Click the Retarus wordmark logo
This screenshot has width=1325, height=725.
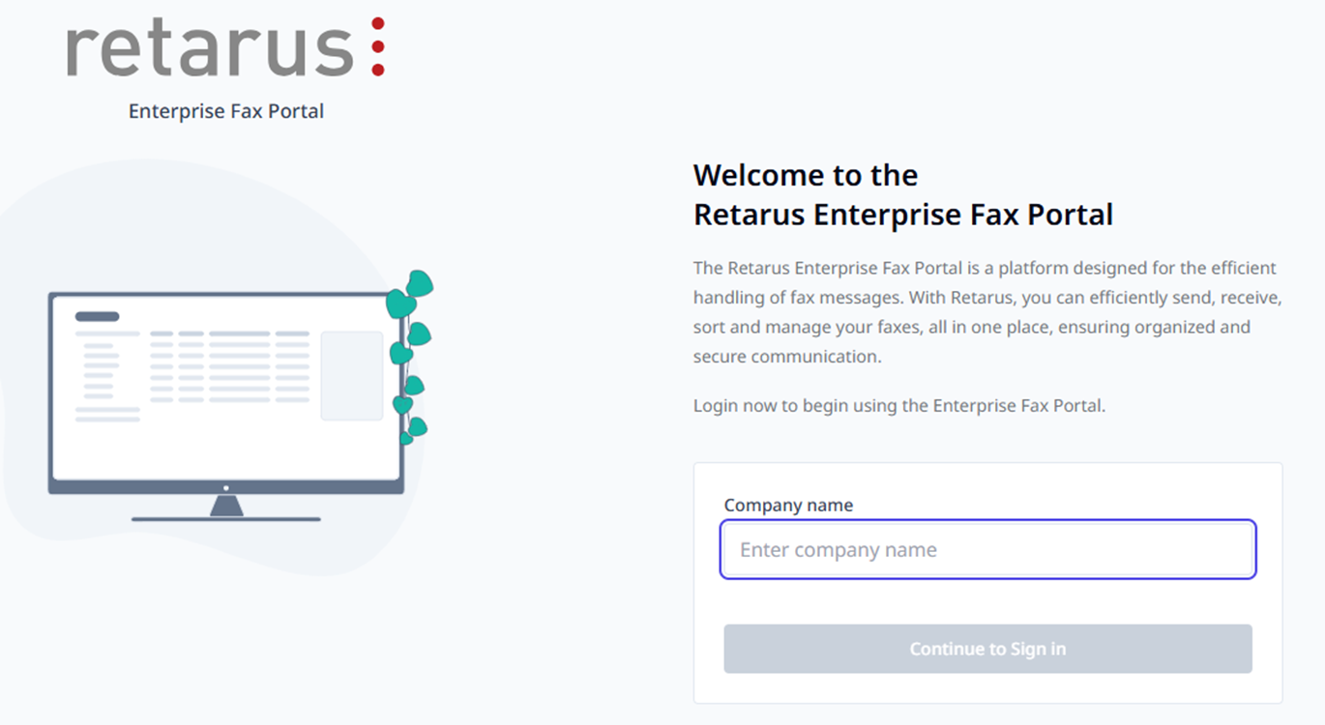tap(211, 48)
